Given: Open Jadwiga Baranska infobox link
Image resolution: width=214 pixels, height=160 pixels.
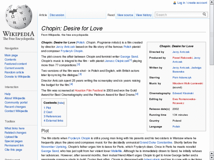Looking at the screenshot, I should (x=187, y=70).
